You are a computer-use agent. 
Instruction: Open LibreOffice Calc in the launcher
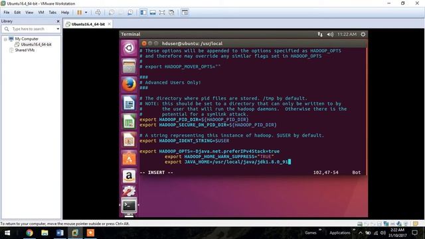tap(129, 121)
